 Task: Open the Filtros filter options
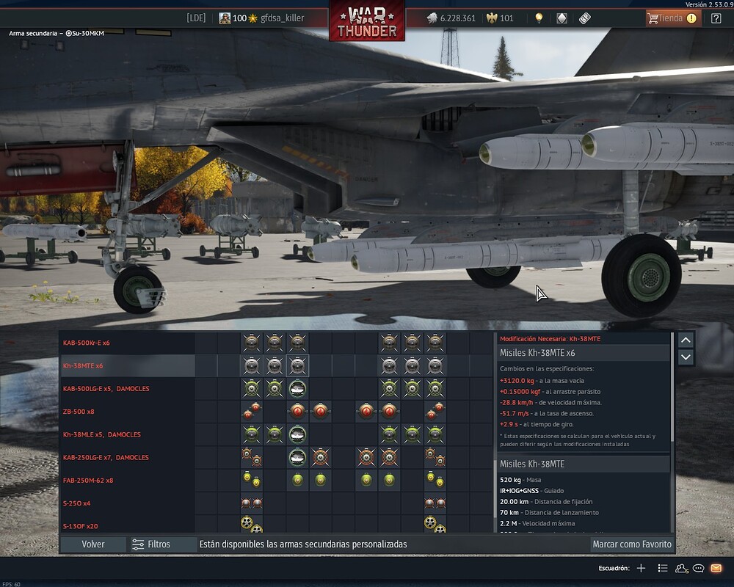(x=151, y=544)
